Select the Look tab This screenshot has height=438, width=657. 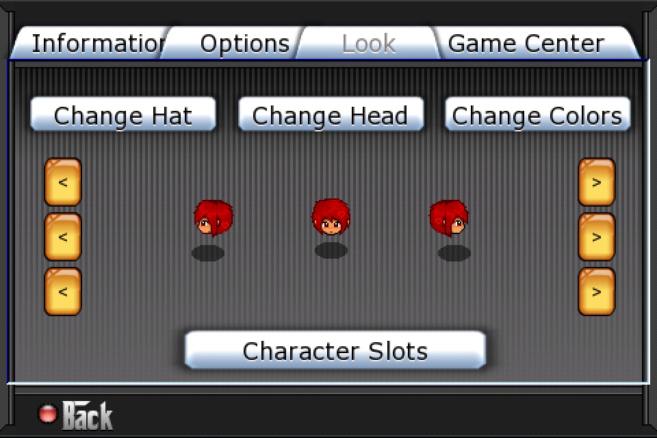pos(368,43)
